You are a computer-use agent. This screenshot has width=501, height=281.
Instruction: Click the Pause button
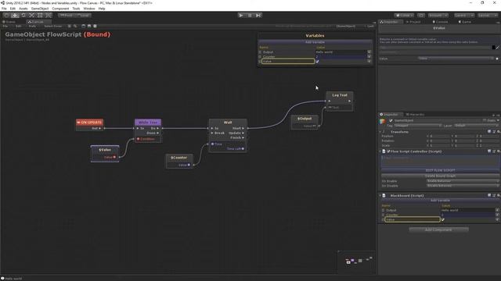coord(250,16)
